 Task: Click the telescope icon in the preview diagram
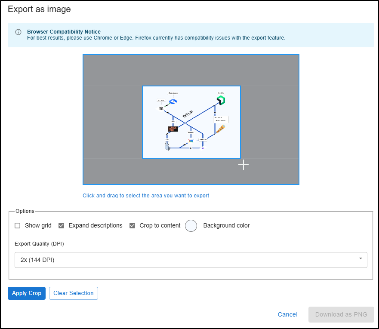(x=221, y=129)
